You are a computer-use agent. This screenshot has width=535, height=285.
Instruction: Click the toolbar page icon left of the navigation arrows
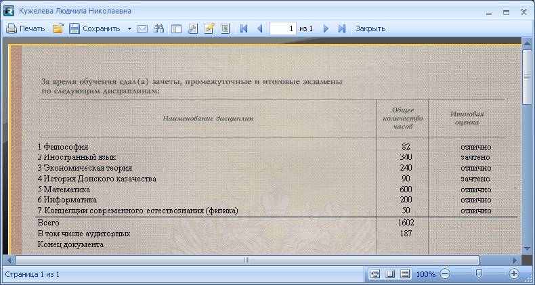click(x=226, y=29)
